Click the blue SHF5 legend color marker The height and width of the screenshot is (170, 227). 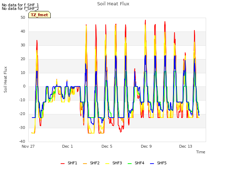click(152, 164)
